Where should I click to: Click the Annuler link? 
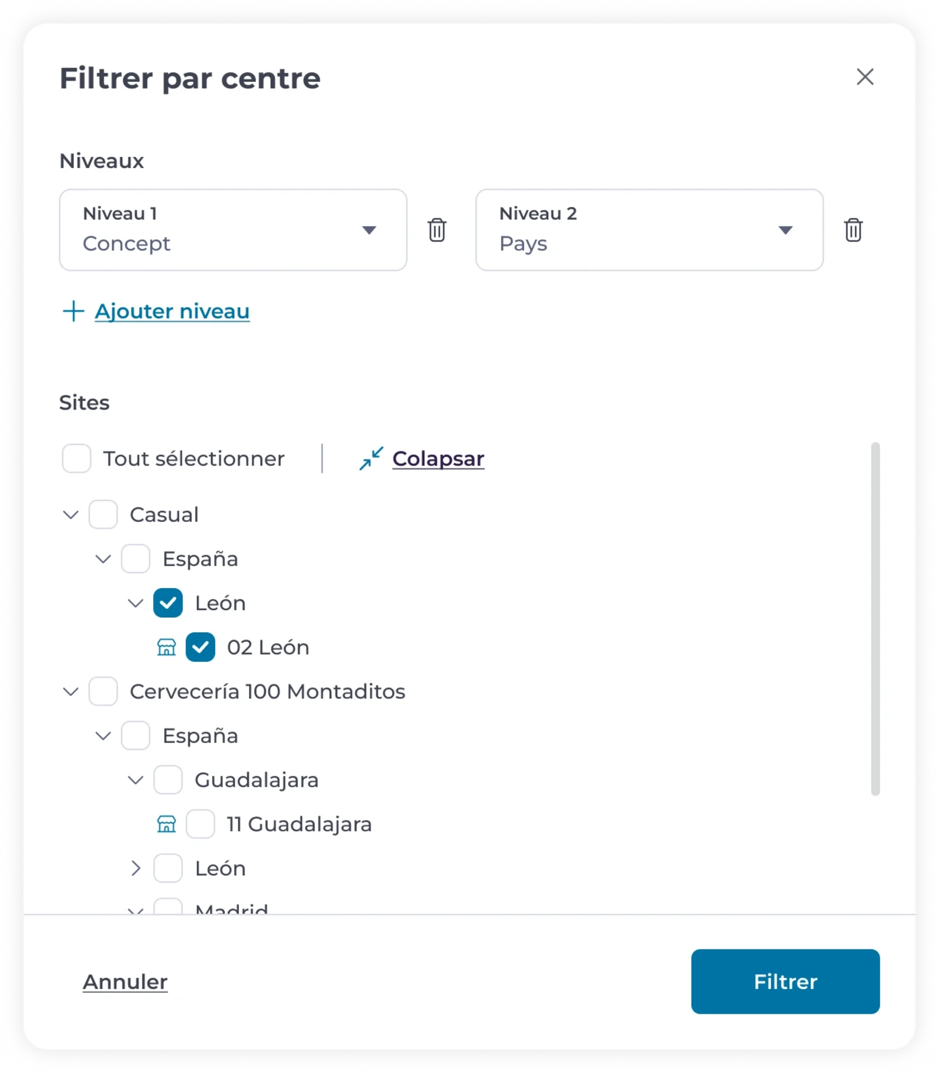pos(125,982)
